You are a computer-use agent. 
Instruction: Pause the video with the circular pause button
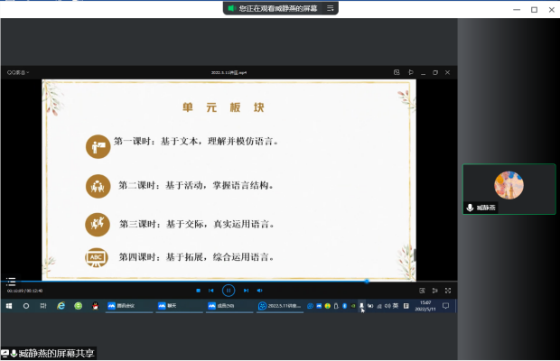(229, 291)
